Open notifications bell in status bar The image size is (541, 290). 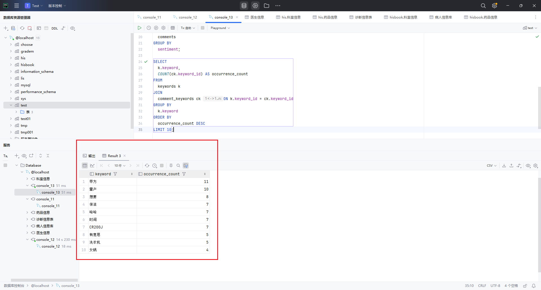tap(534, 286)
